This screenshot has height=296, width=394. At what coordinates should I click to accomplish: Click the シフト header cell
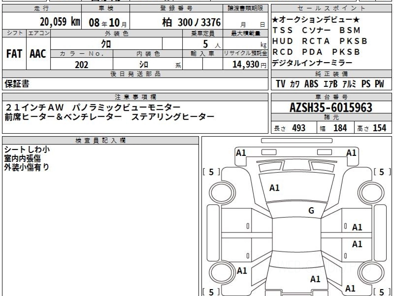click(x=14, y=33)
